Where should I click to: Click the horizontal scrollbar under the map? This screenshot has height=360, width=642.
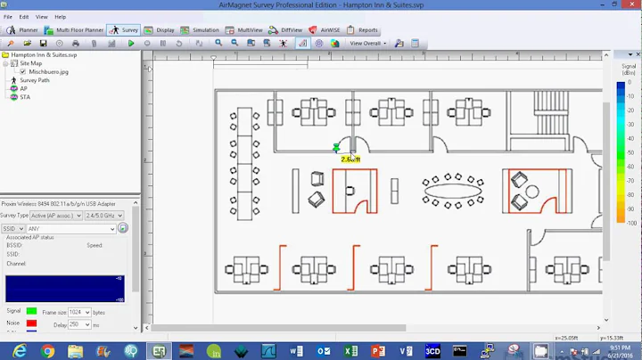(278, 328)
